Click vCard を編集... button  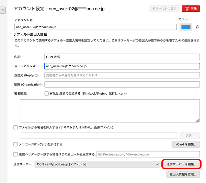186,144
